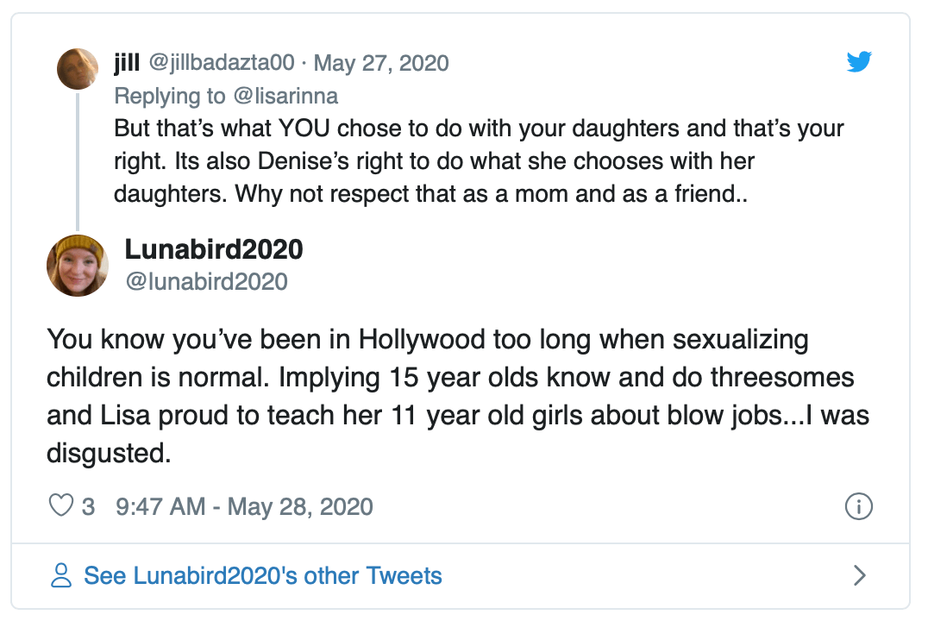Click the Twitter bird logo
This screenshot has width=928, height=621.
coord(859,63)
